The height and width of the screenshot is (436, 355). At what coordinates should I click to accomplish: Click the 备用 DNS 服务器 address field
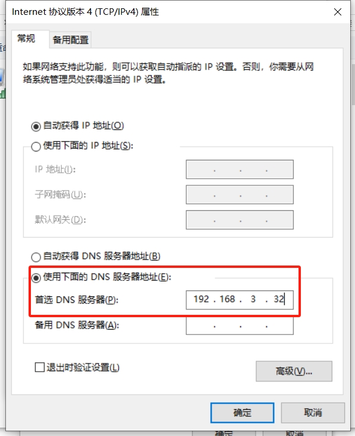point(240,326)
